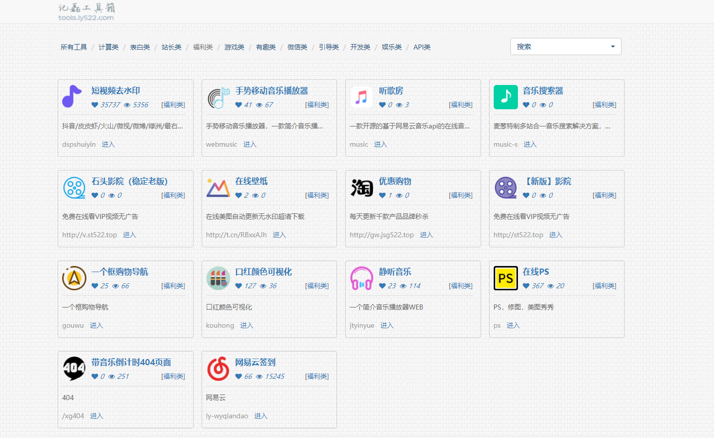Click 进入 on the 网易云签到 card
Viewport: 714px width, 438px height.
tap(261, 416)
